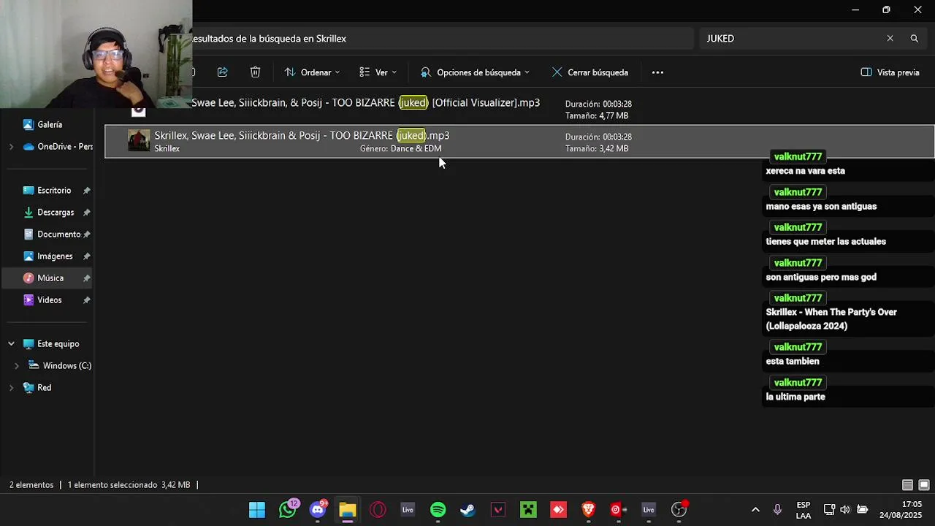Open Opciones de búsqueda dropdown
The width and height of the screenshot is (935, 526).
click(x=475, y=72)
